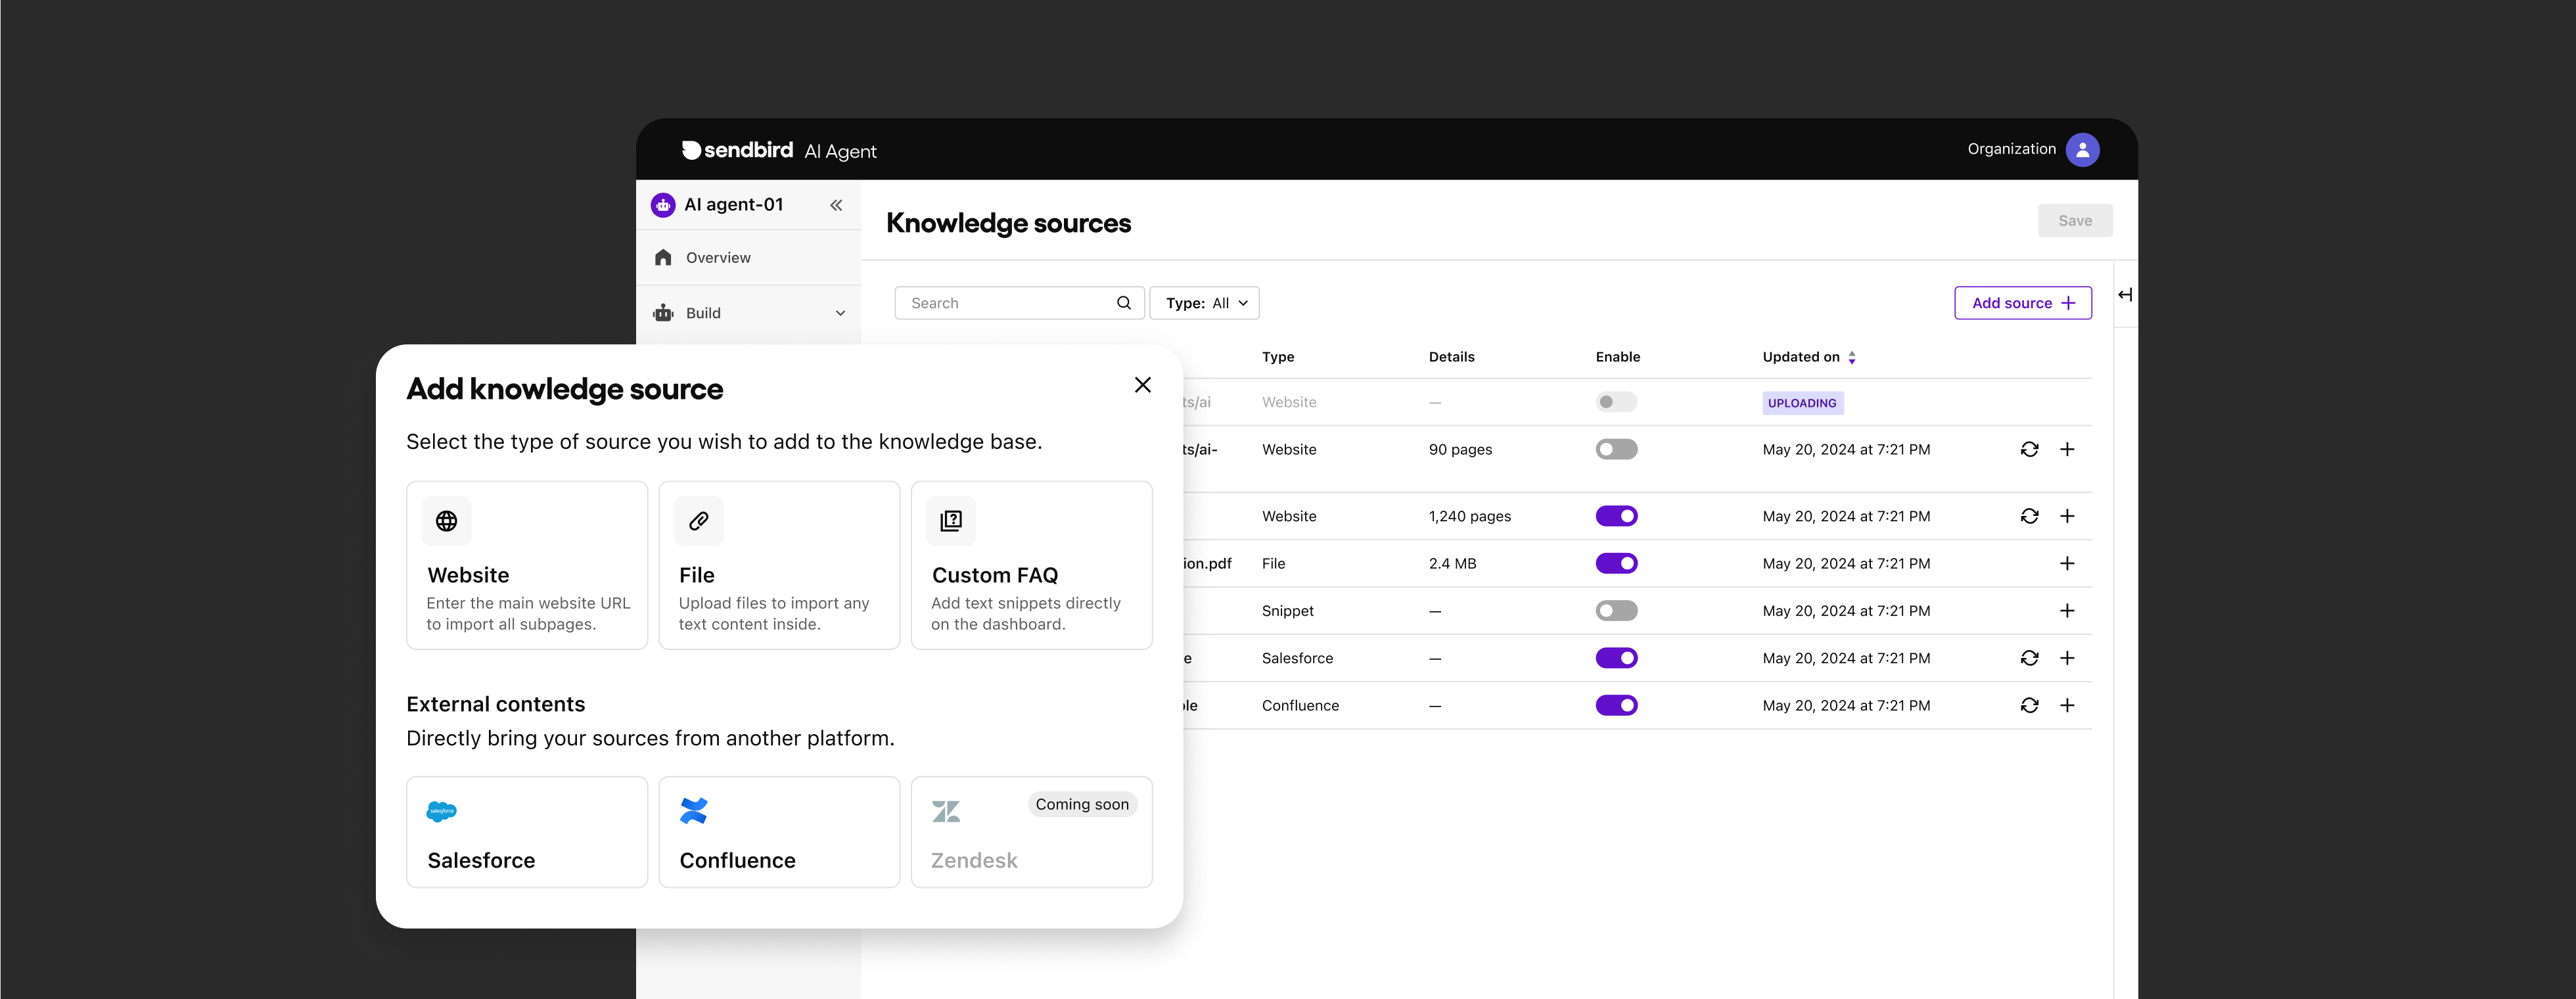Click the Save button
2576x999 pixels.
coord(2075,221)
